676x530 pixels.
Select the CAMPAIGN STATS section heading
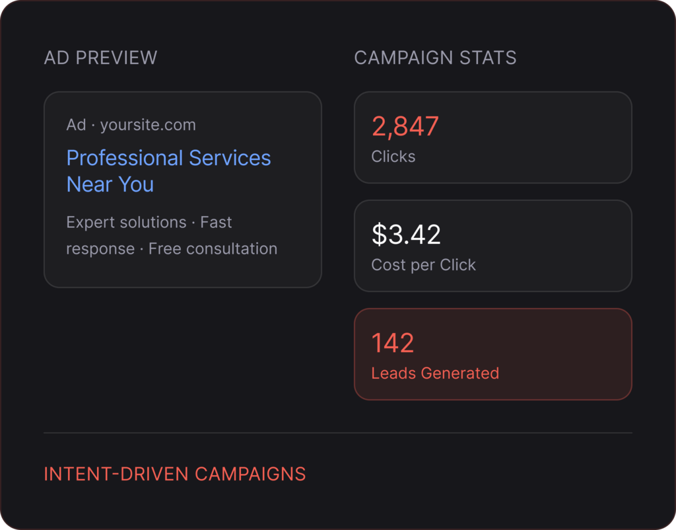point(435,57)
